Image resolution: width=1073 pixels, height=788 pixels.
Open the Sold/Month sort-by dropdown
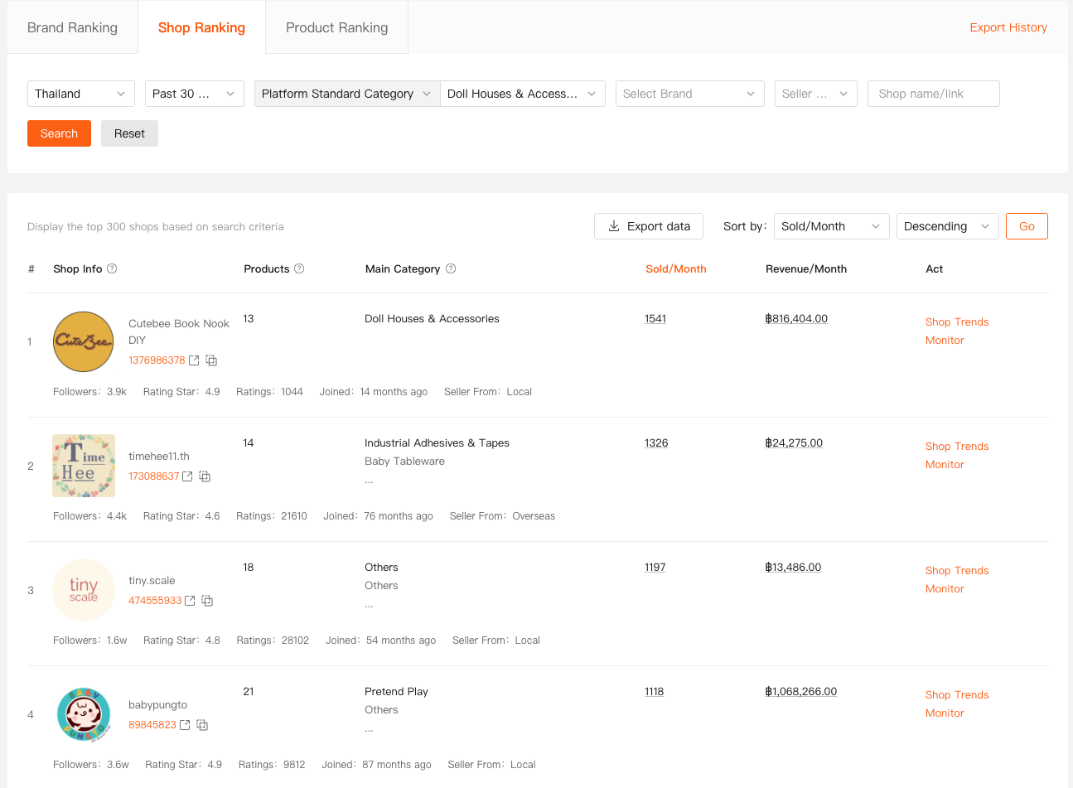click(830, 226)
